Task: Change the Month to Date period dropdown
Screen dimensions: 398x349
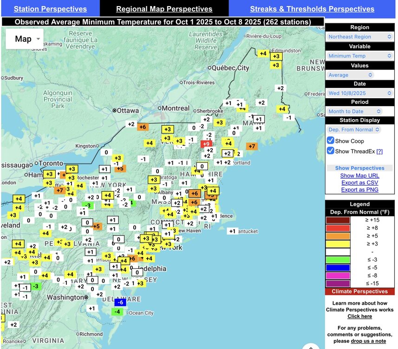Action: tap(360, 111)
